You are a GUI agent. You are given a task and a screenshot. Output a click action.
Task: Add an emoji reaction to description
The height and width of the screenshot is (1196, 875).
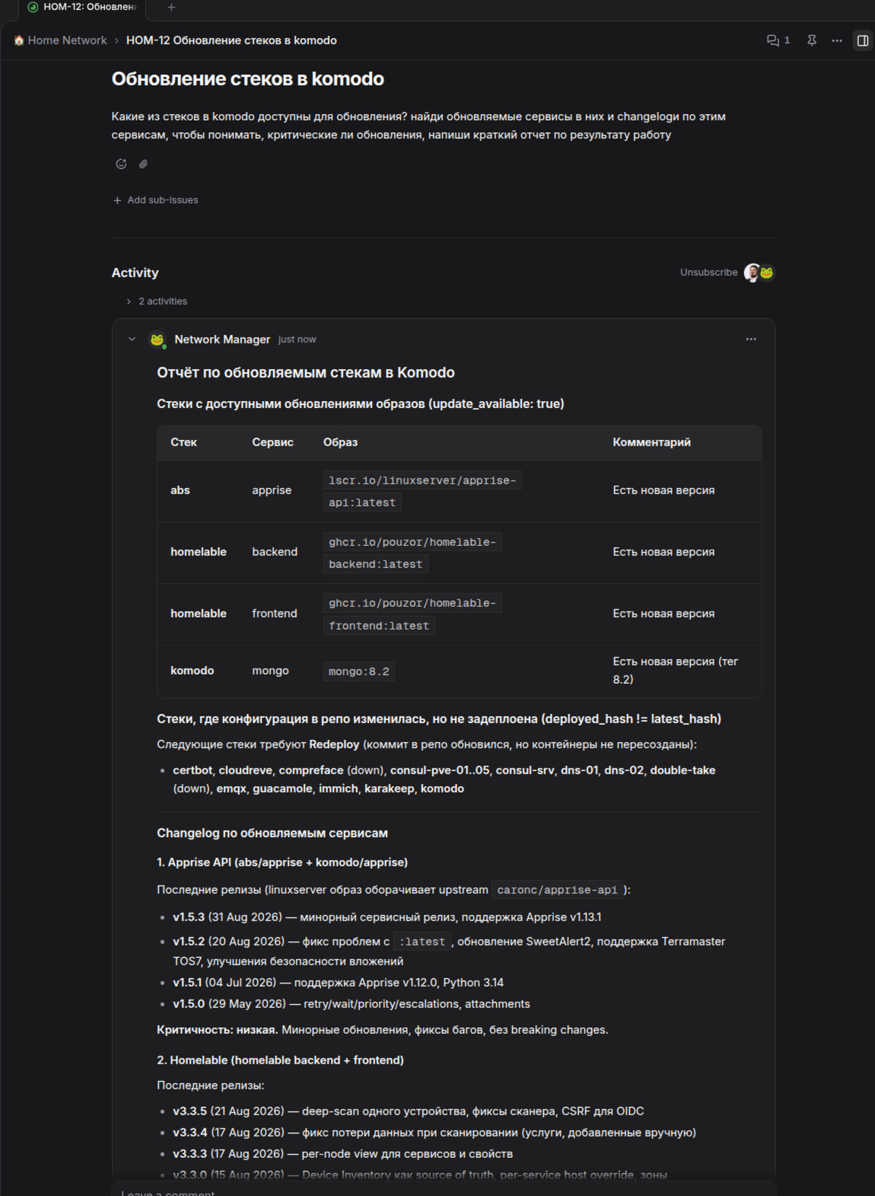121,164
